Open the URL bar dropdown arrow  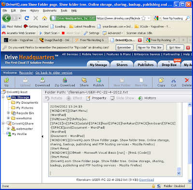click(x=149, y=18)
